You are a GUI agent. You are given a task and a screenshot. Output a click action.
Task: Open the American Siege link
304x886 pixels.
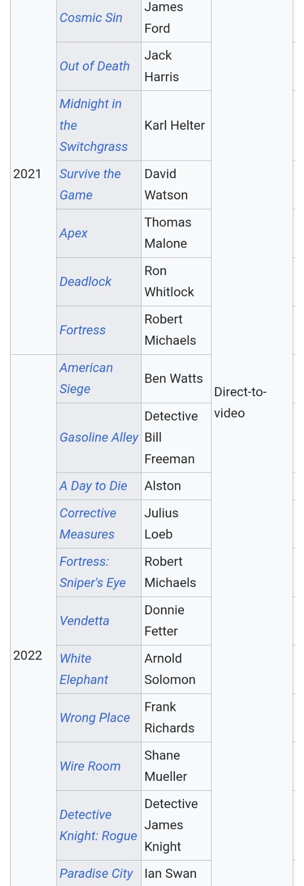(86, 378)
